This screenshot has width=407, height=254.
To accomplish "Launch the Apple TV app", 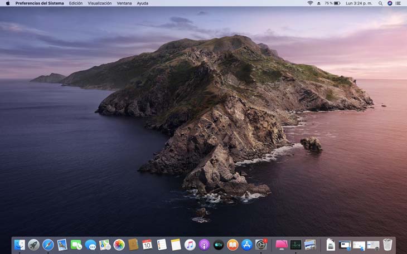I will (219, 245).
